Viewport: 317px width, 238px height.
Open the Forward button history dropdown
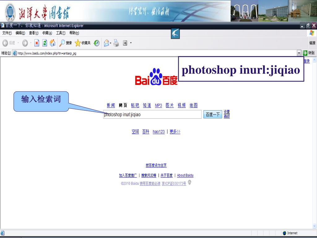(x=31, y=43)
